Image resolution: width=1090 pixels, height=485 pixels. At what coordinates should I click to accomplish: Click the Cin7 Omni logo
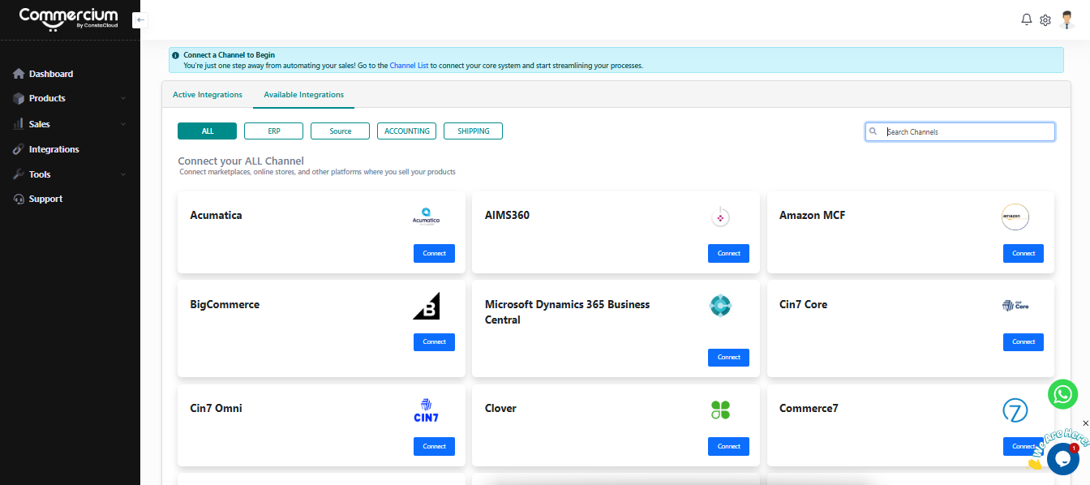point(426,410)
